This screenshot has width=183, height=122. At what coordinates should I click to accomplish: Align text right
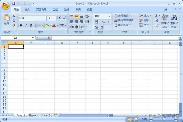tap(81, 22)
